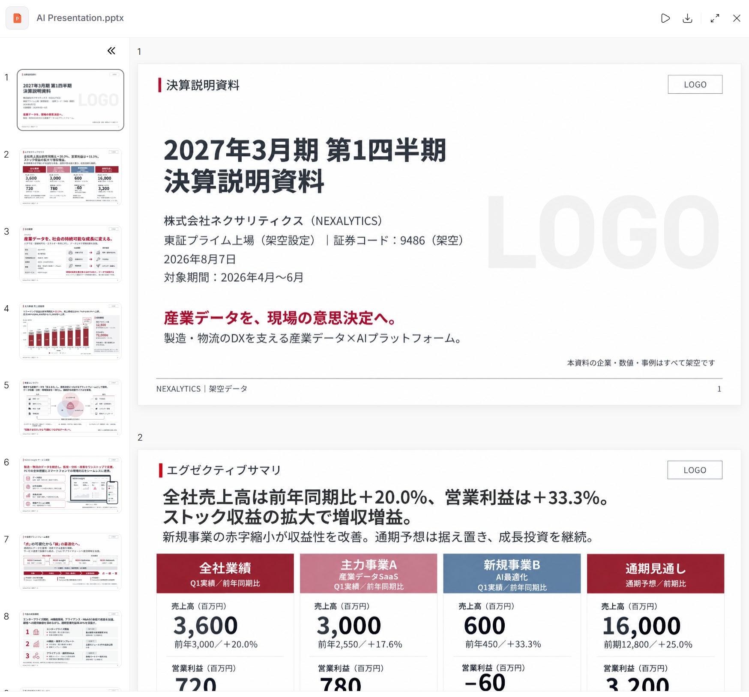Image resolution: width=749 pixels, height=697 pixels.
Task: Select slide 2 executive summary thumbnail
Action: [x=70, y=177]
